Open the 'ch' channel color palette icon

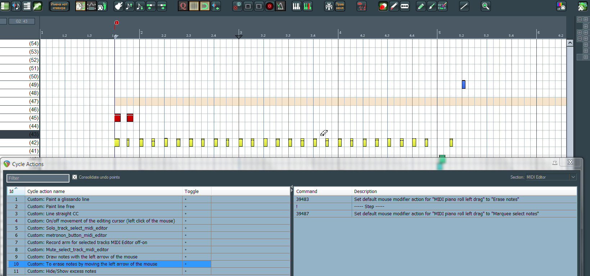(561, 6)
